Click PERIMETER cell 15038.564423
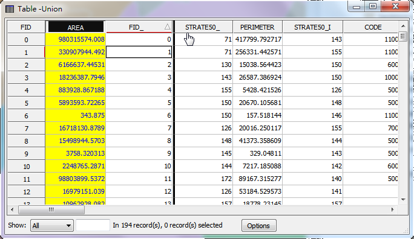The width and height of the screenshot is (414, 239). (258, 65)
